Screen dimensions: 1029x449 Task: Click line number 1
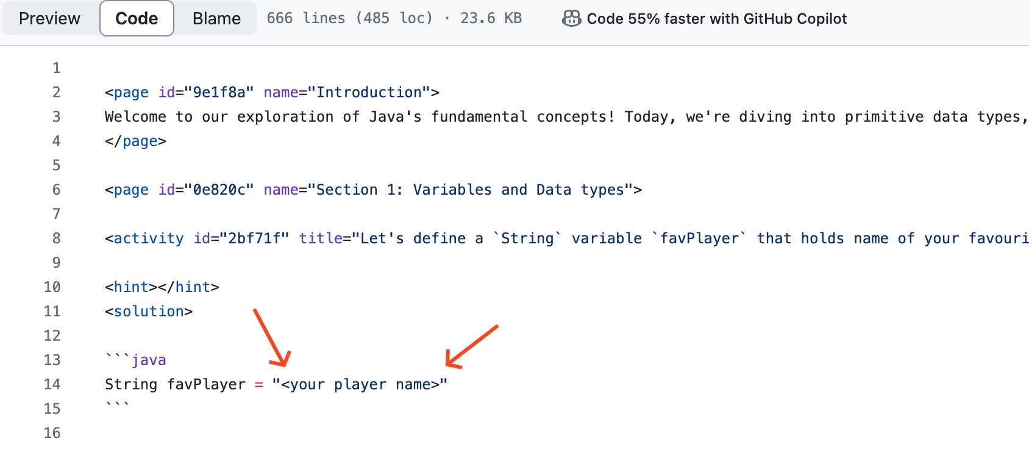coord(56,68)
